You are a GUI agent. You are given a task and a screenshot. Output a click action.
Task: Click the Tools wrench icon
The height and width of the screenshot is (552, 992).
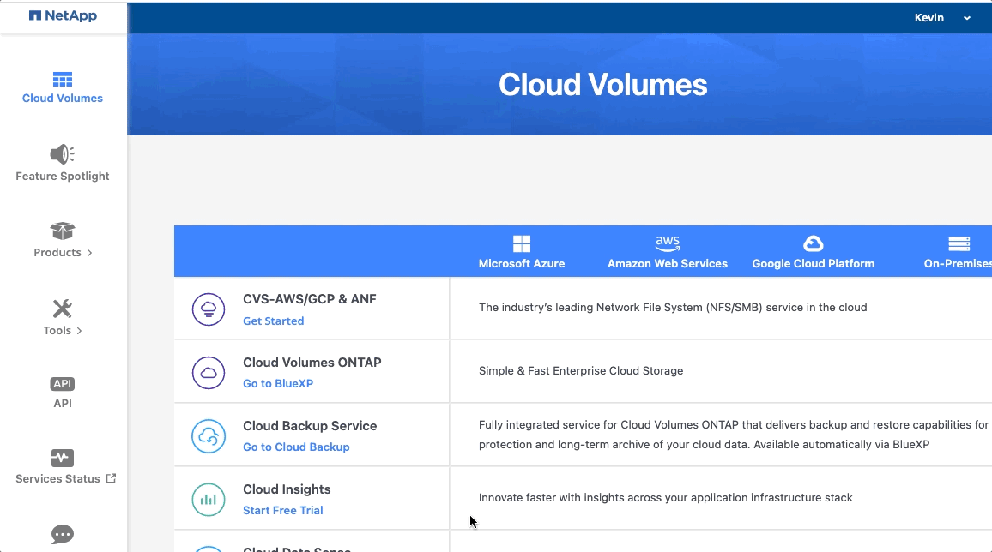pos(62,309)
